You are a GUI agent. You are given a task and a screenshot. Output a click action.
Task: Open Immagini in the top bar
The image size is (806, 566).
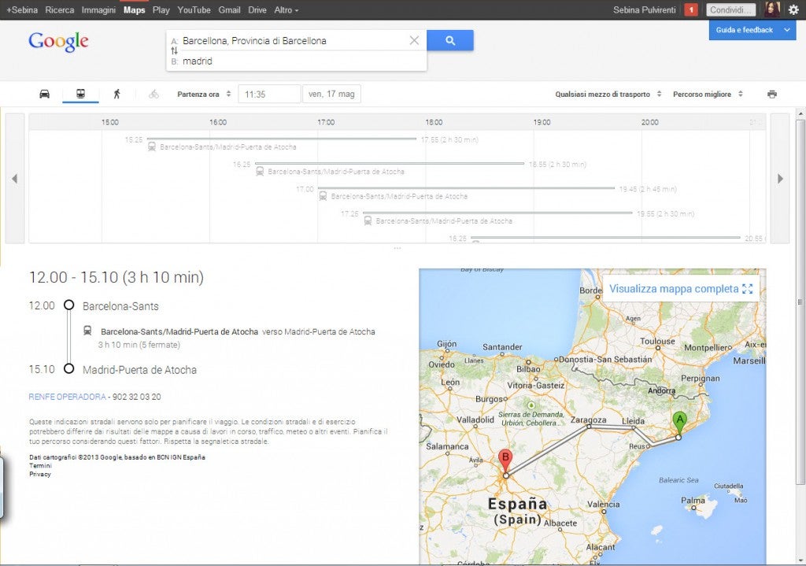(98, 9)
